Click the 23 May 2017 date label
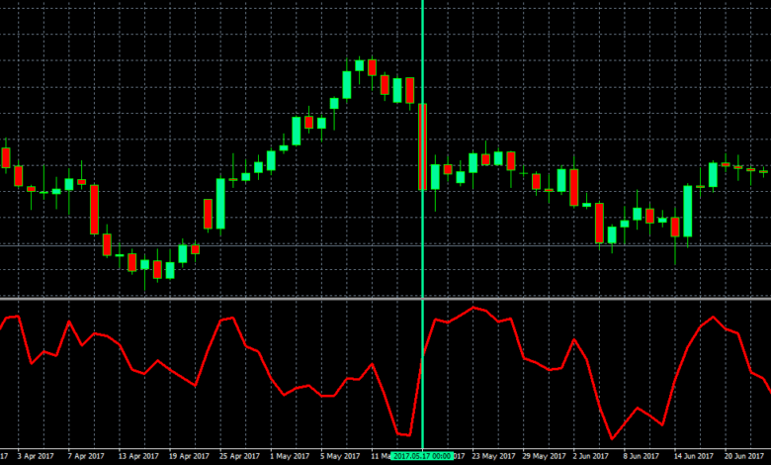The height and width of the screenshot is (465, 771). pyautogui.click(x=493, y=456)
